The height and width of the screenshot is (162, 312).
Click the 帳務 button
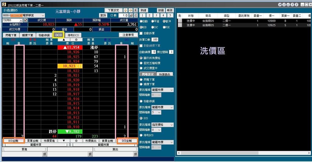(x=169, y=10)
